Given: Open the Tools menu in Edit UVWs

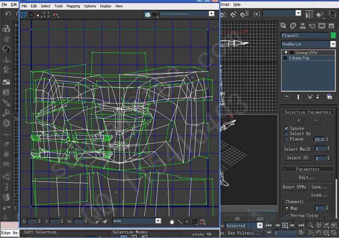Looking at the screenshot, I should [x=58, y=6].
